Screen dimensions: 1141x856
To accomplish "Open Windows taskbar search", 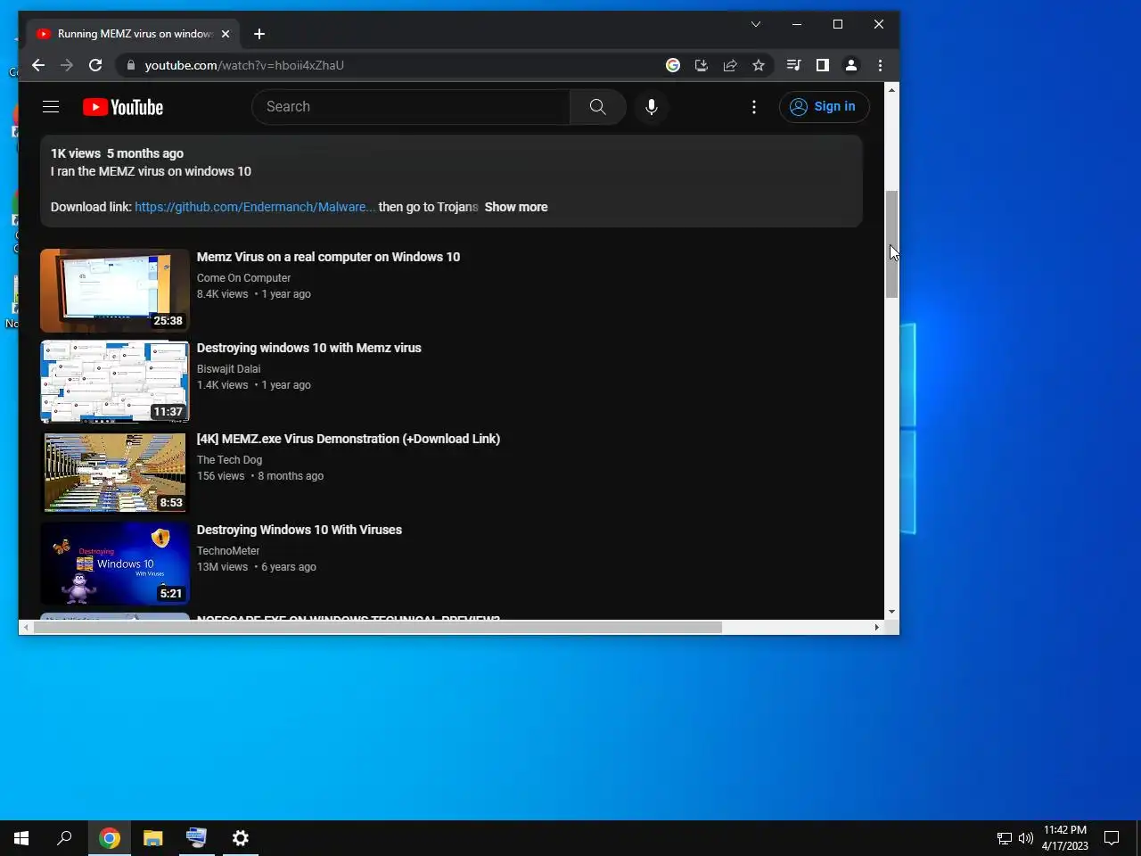I will pyautogui.click(x=64, y=838).
